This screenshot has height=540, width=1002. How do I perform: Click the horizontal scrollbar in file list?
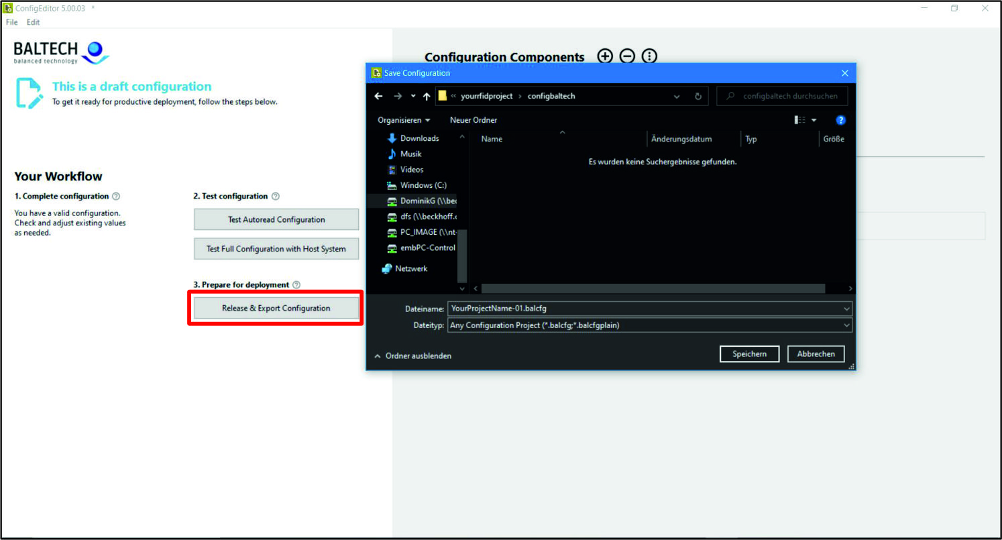tap(653, 288)
